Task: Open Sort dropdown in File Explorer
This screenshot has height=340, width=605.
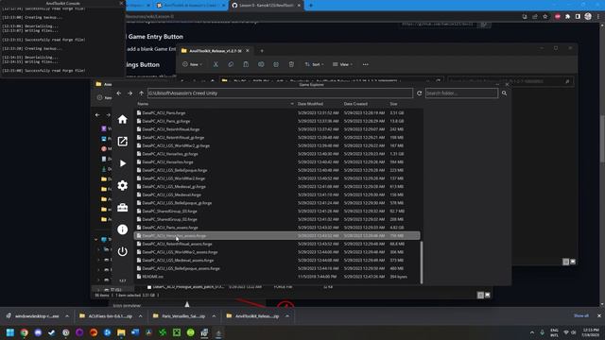Action: click(315, 64)
